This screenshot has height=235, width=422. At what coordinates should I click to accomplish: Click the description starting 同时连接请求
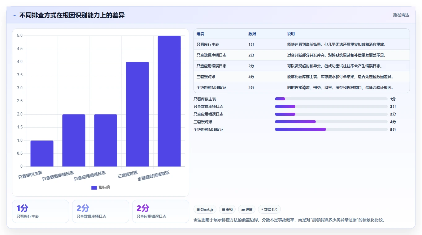click(x=340, y=88)
